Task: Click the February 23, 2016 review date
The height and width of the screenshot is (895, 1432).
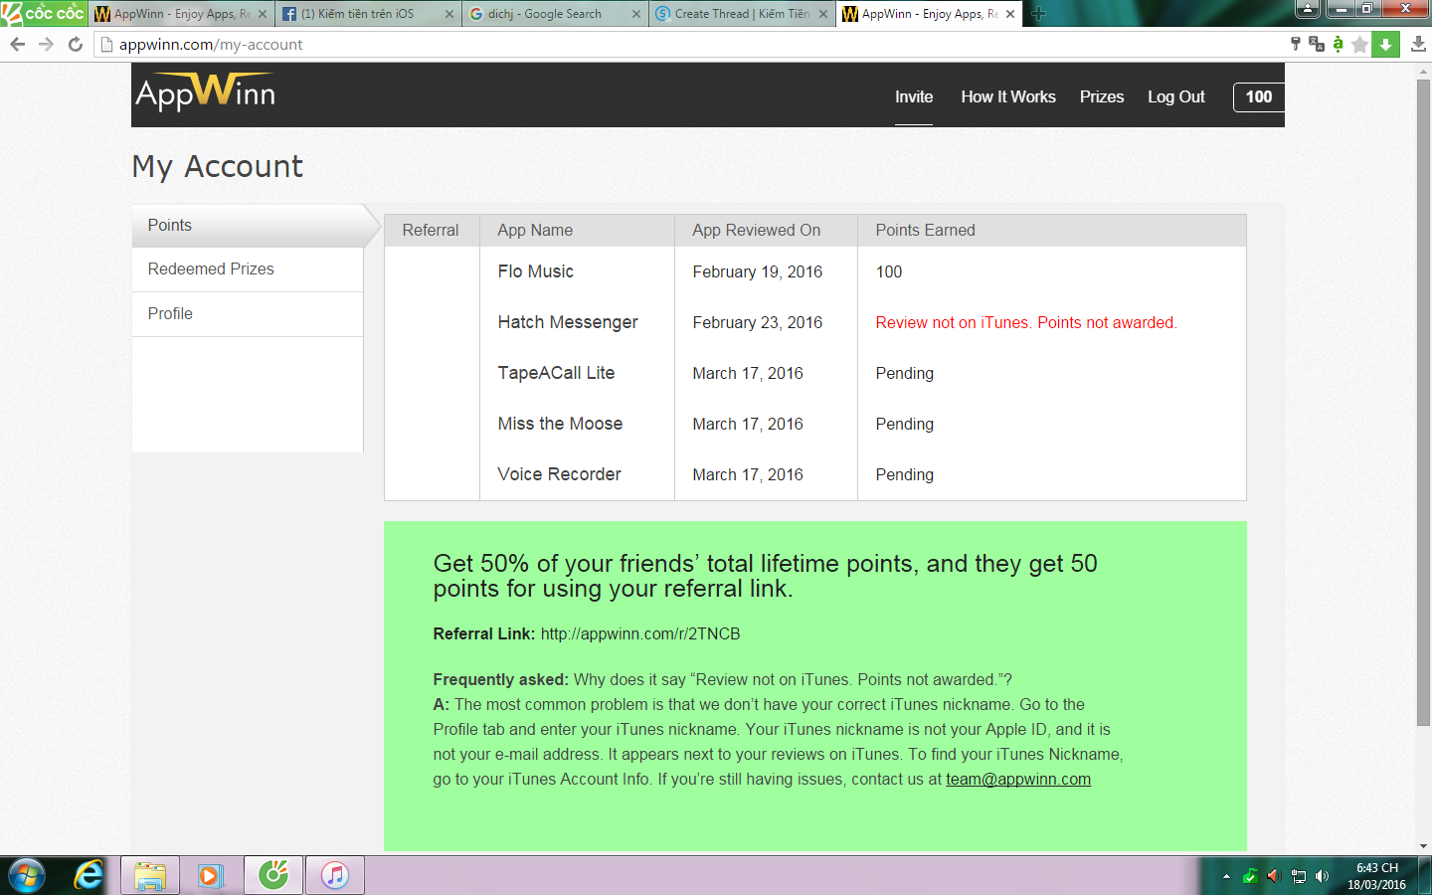Action: click(x=758, y=322)
